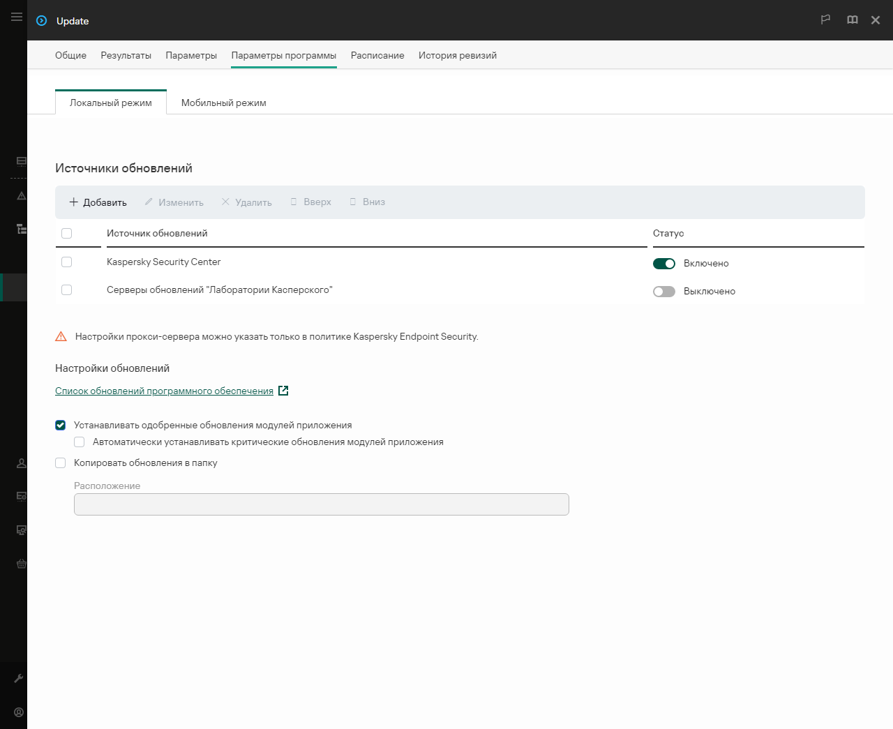Open the shopping basket sidebar icon
This screenshot has width=893, height=729.
click(22, 564)
